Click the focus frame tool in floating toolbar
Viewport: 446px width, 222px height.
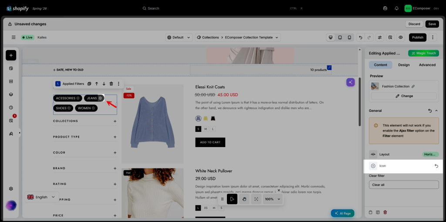coord(256,199)
